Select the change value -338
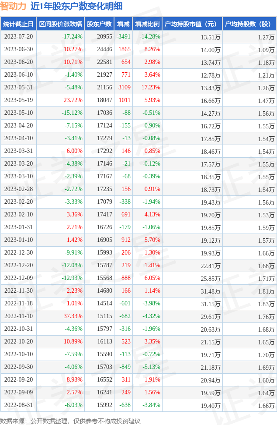 point(125,202)
